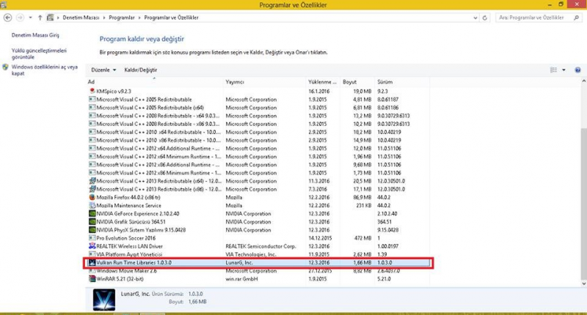Click the KMSpico v9.2.3 program icon
This screenshot has width=587, height=315.
(92, 91)
